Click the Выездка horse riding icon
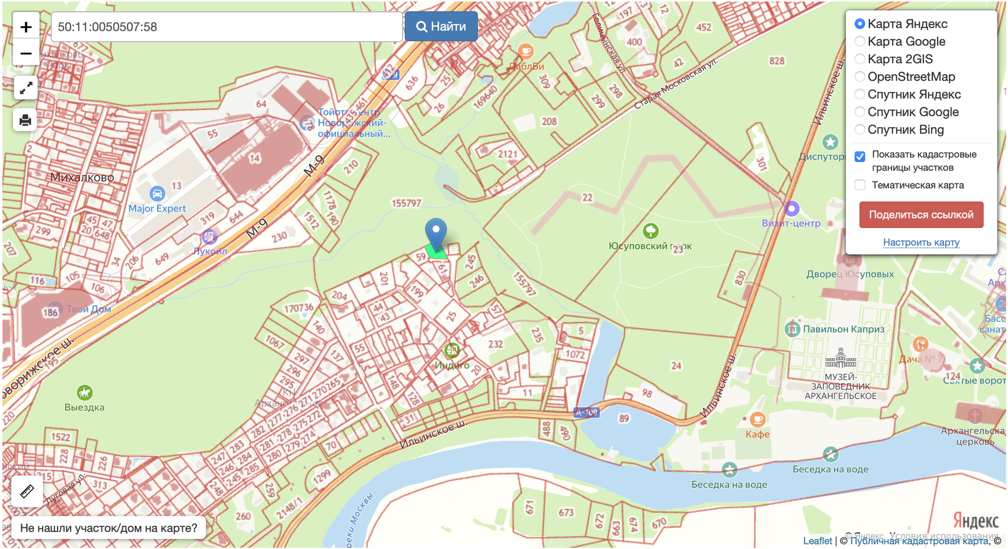 point(85,392)
